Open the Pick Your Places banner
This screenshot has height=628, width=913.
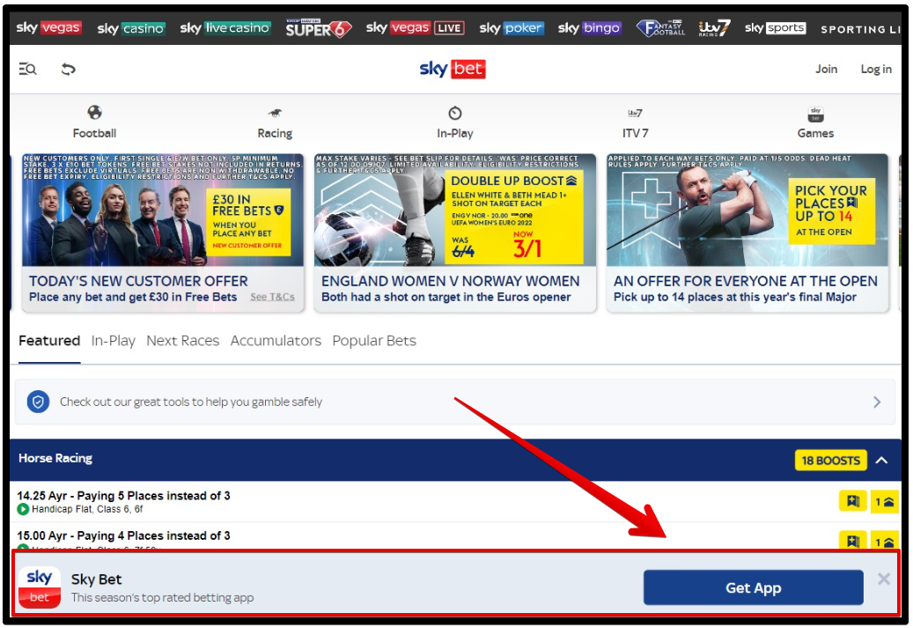click(747, 210)
